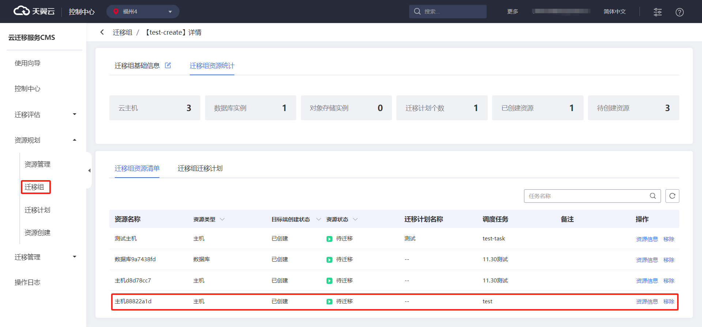Open 控制中心 in sidebar

tap(27, 89)
